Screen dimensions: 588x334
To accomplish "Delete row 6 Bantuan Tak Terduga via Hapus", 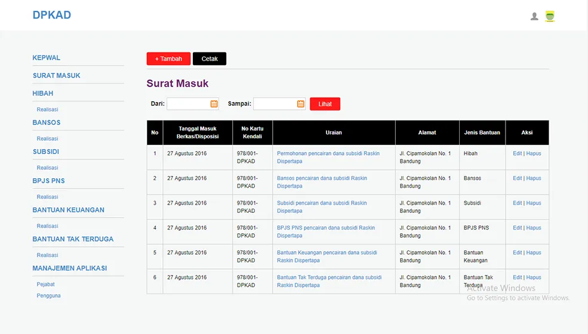I will point(534,277).
